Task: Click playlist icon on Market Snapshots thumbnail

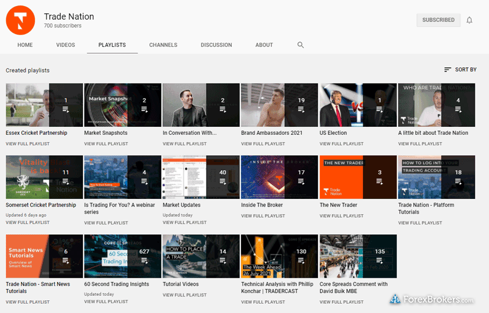Action: pyautogui.click(x=144, y=109)
